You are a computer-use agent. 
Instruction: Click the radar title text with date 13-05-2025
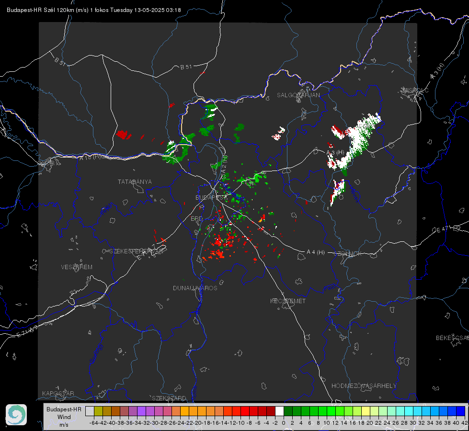93,10
